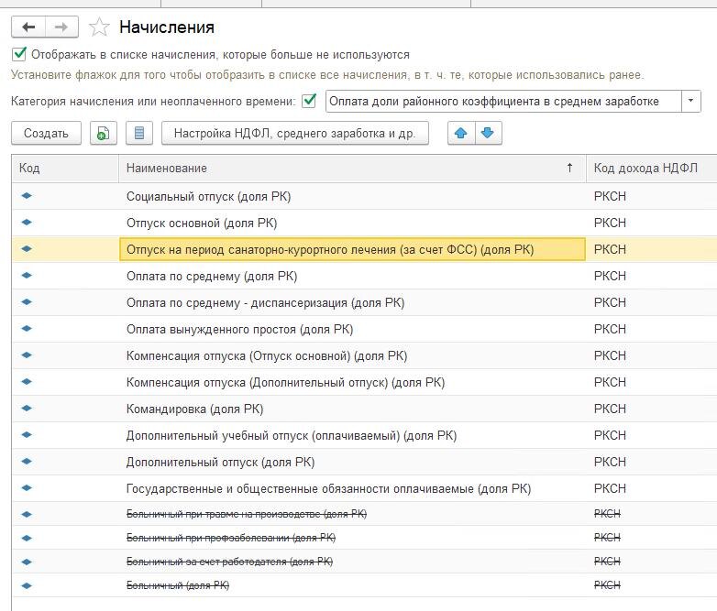This screenshot has width=717, height=611.
Task: Click row marker icon for Оплата вынужденного простоя
Action: [x=27, y=328]
